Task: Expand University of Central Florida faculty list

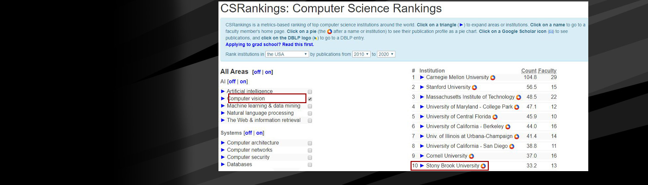Action: [x=422, y=117]
